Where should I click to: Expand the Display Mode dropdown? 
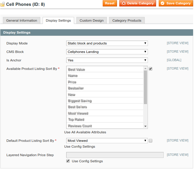tap(107, 43)
